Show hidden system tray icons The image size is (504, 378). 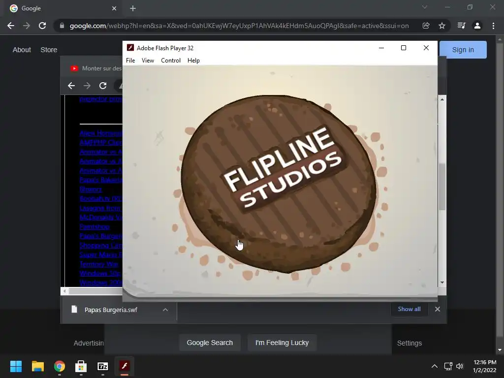(434, 366)
